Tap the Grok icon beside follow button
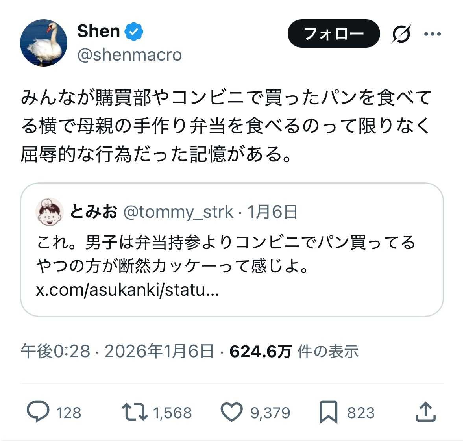464x443 pixels. [x=401, y=34]
